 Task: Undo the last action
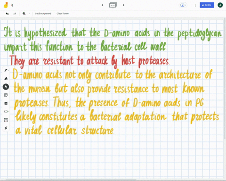(x=7, y=14)
